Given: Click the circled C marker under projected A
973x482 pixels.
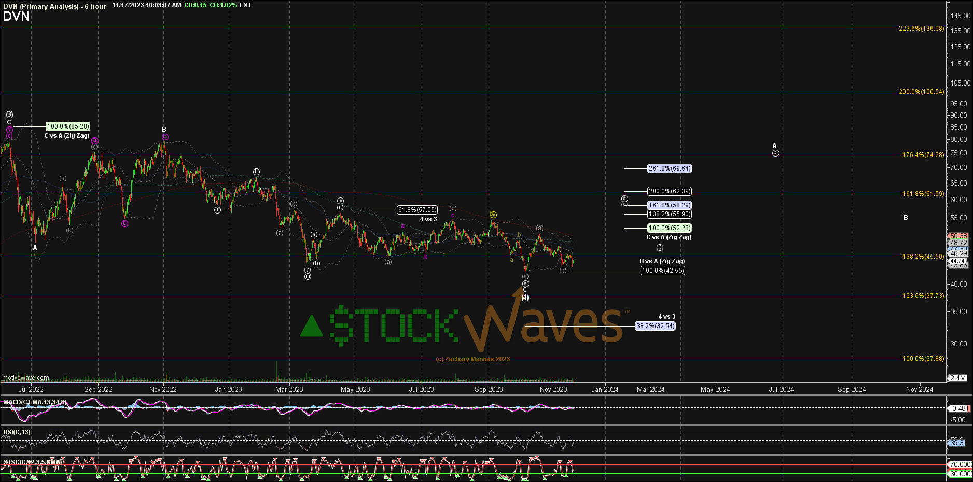Looking at the screenshot, I should pos(775,153).
